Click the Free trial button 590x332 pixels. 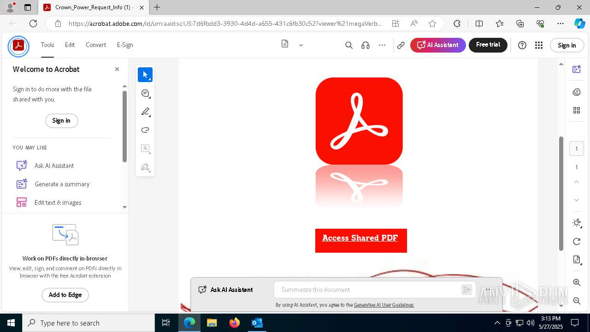[x=488, y=45]
